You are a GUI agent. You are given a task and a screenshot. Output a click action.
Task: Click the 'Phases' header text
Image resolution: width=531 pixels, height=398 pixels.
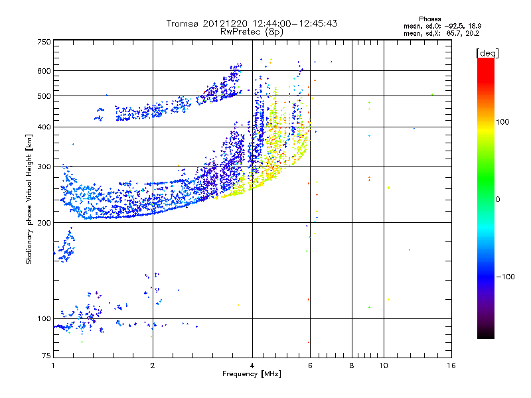pyautogui.click(x=429, y=19)
